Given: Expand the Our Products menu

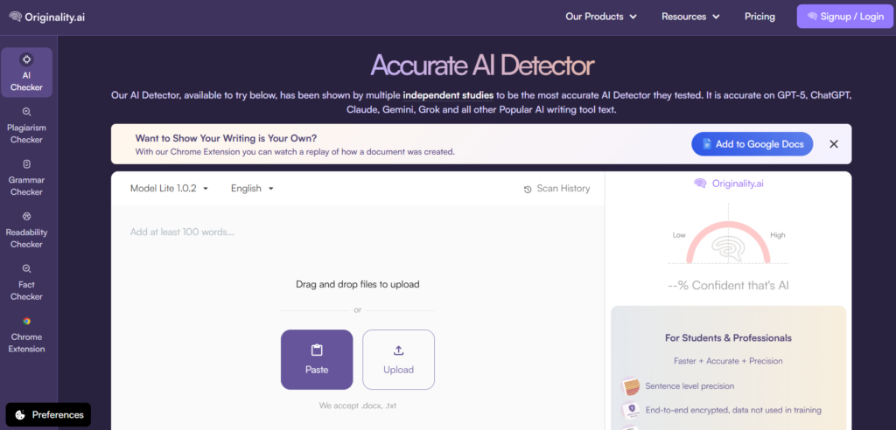Looking at the screenshot, I should pos(601,17).
